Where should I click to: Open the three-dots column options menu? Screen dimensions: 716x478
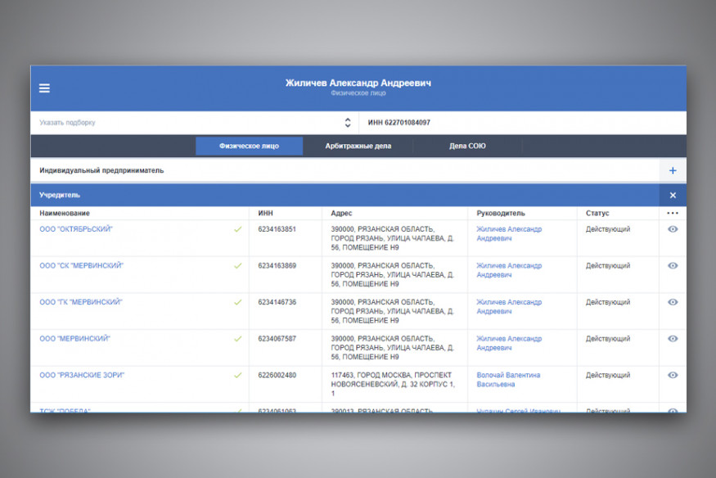pyautogui.click(x=673, y=214)
